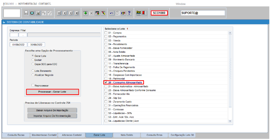Open help with the question mark icon
The width and height of the screenshot is (270, 139).
tap(129, 13)
